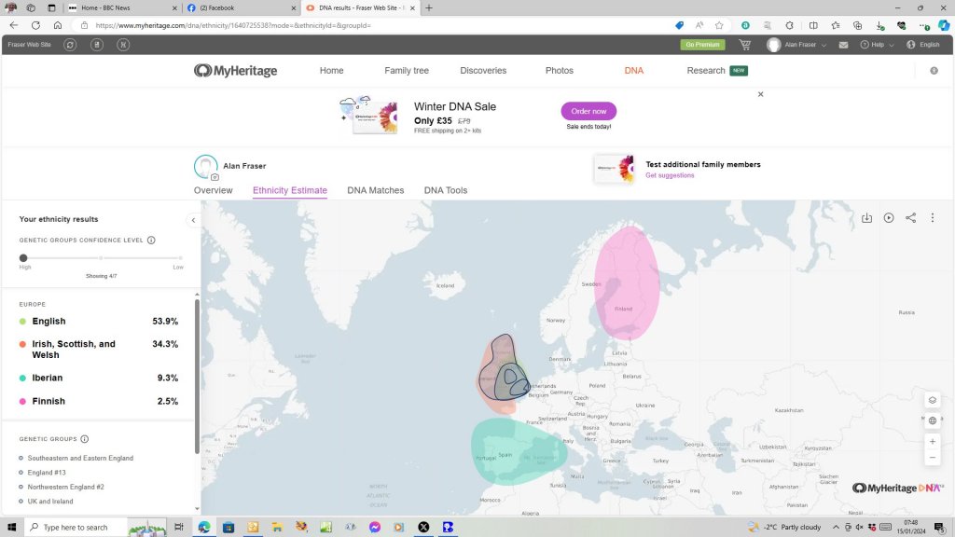Open the Family tree menu
955x537 pixels.
coord(407,71)
